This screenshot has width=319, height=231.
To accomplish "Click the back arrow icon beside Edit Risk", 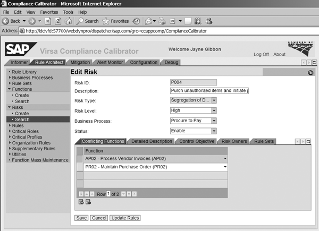I will (x=310, y=73).
